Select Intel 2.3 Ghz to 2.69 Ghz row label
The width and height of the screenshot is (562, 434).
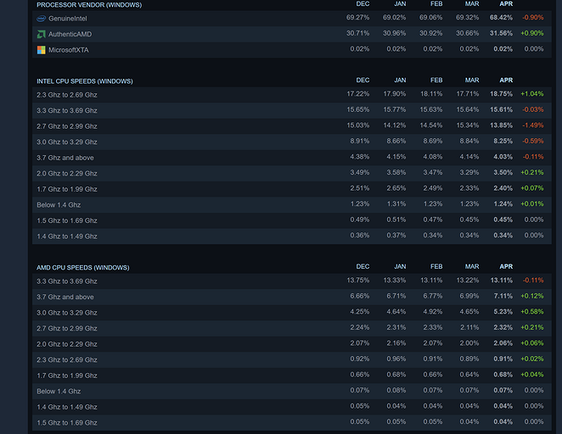(66, 95)
